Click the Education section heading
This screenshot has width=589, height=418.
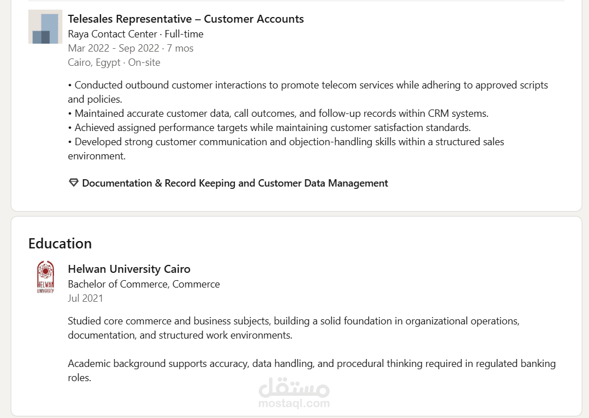pyautogui.click(x=60, y=243)
